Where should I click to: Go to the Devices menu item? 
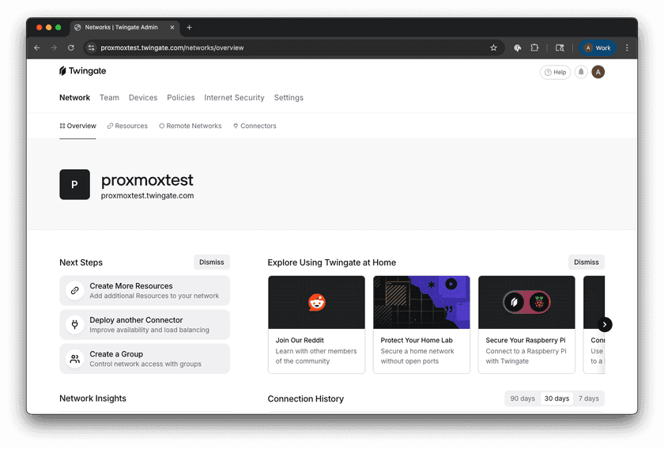[x=143, y=98]
